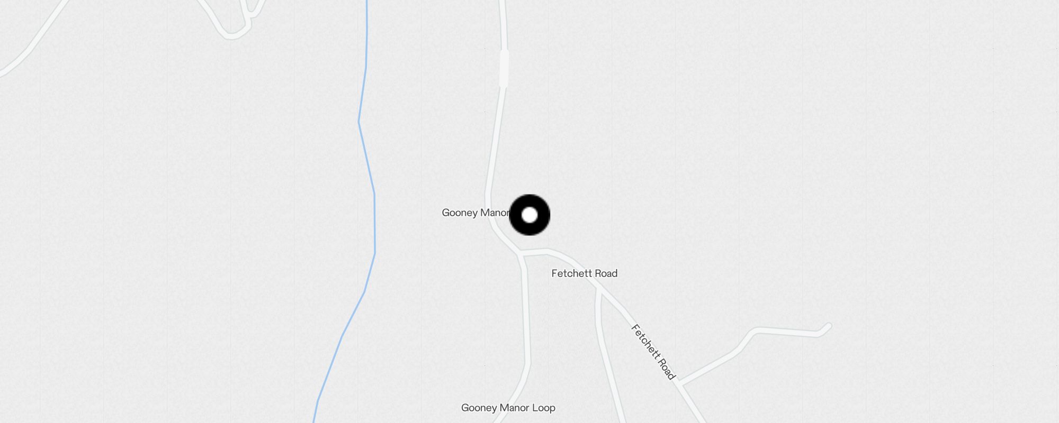1059x423 pixels.
Task: Click the fork splitting south from Fetchett Road
Action: 599,288
